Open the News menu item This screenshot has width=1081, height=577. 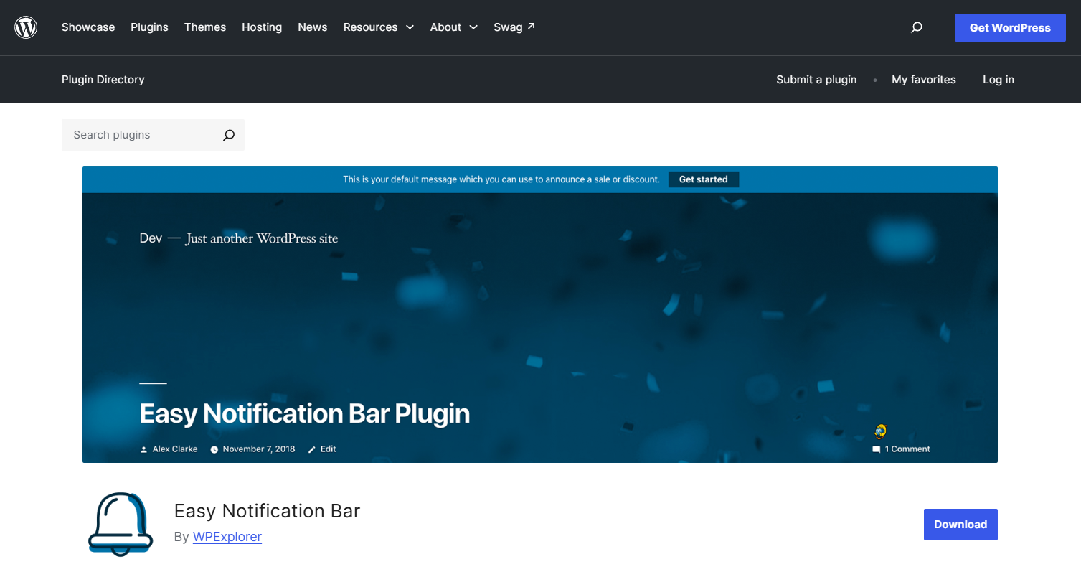click(x=313, y=27)
